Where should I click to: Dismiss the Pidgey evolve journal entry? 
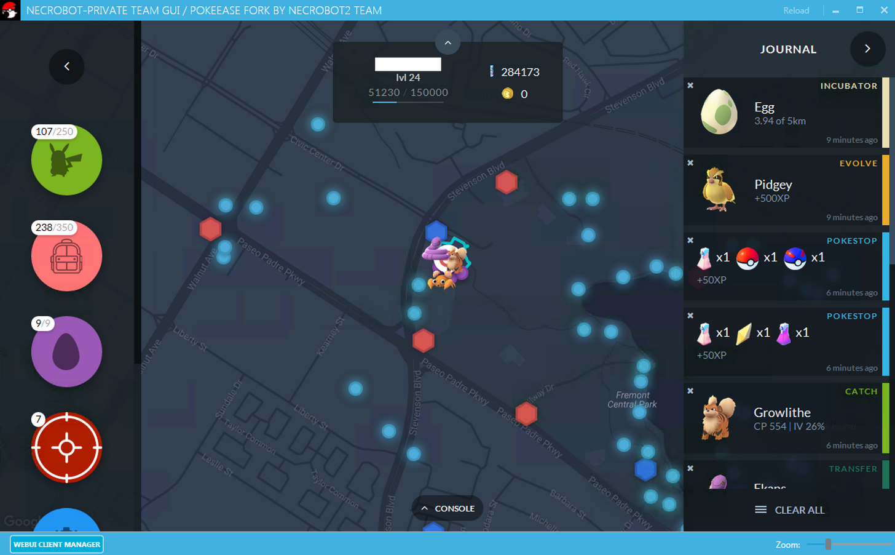tap(690, 163)
